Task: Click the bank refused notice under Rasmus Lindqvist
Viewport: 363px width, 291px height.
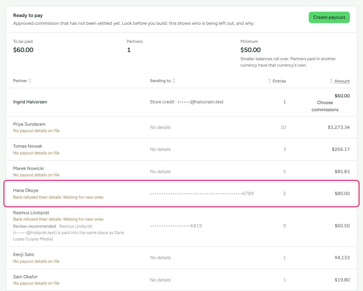Action: tap(58, 219)
